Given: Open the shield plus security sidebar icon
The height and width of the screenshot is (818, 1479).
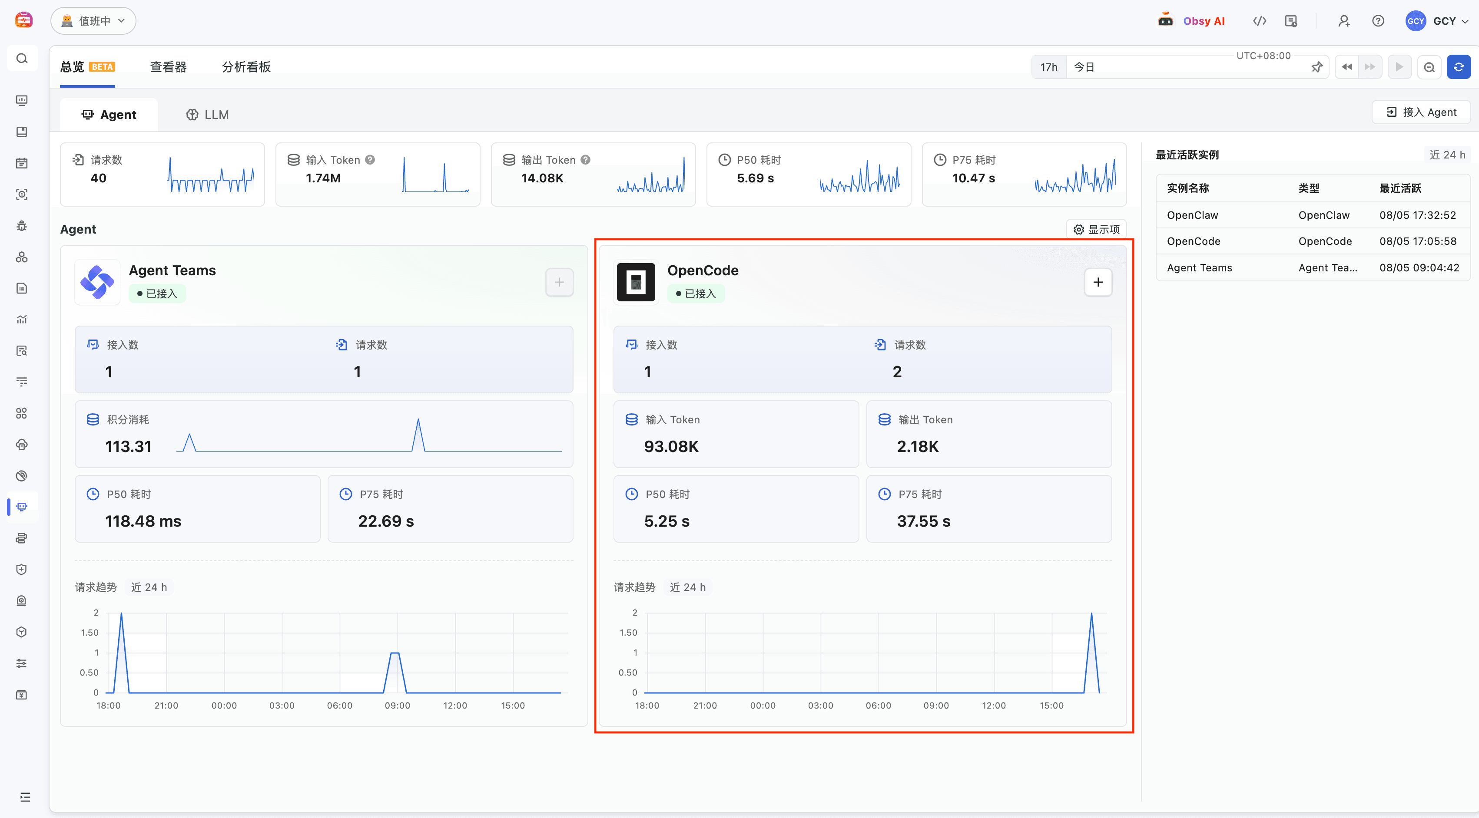Looking at the screenshot, I should [x=22, y=569].
